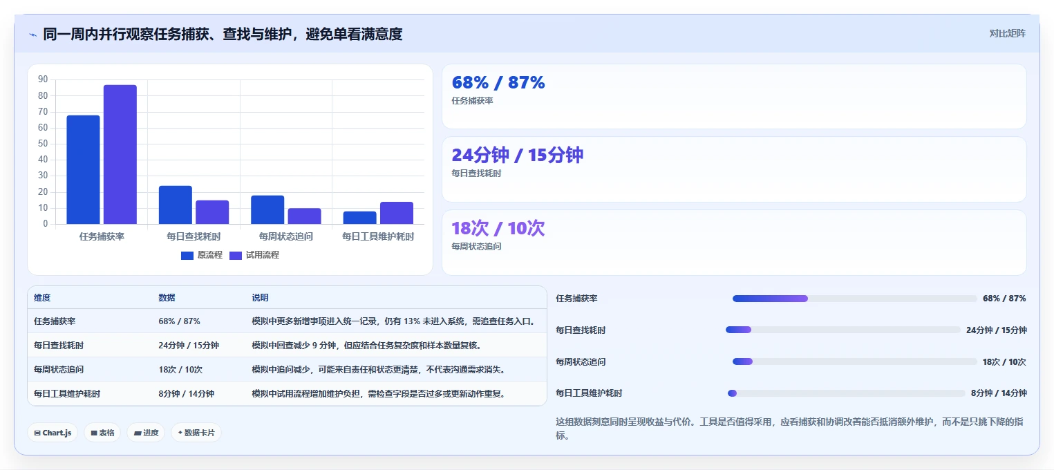Image resolution: width=1054 pixels, height=470 pixels.
Task: Click the 每日工具维护耗时 x-axis label in chart
Action: [x=378, y=236]
